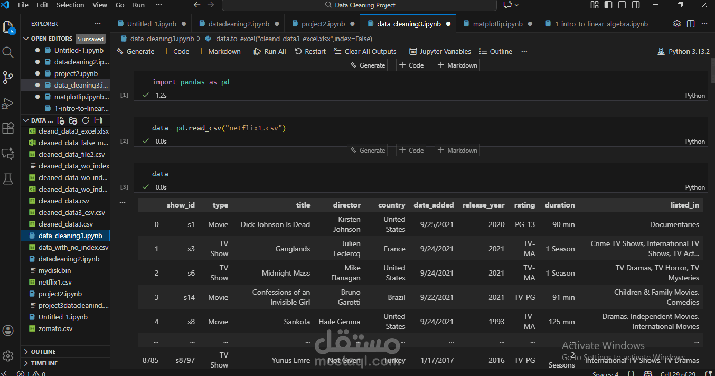
Task: Split the editor to the right
Action: (x=691, y=24)
